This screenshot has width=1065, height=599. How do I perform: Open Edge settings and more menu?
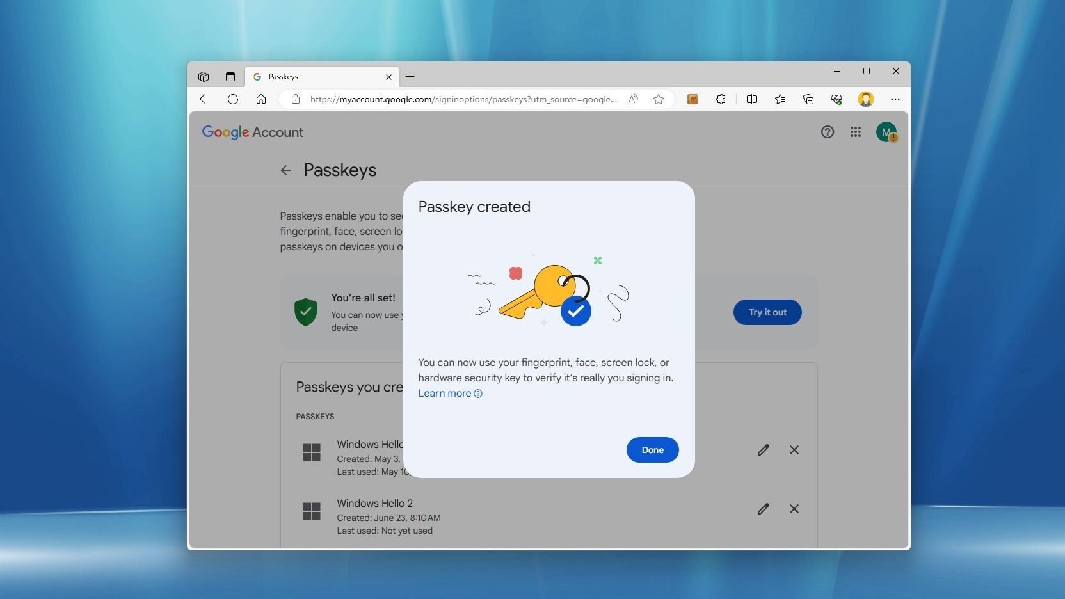click(x=895, y=99)
